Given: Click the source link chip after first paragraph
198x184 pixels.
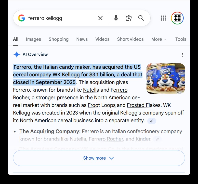Looking at the screenshot, I should [152, 121].
